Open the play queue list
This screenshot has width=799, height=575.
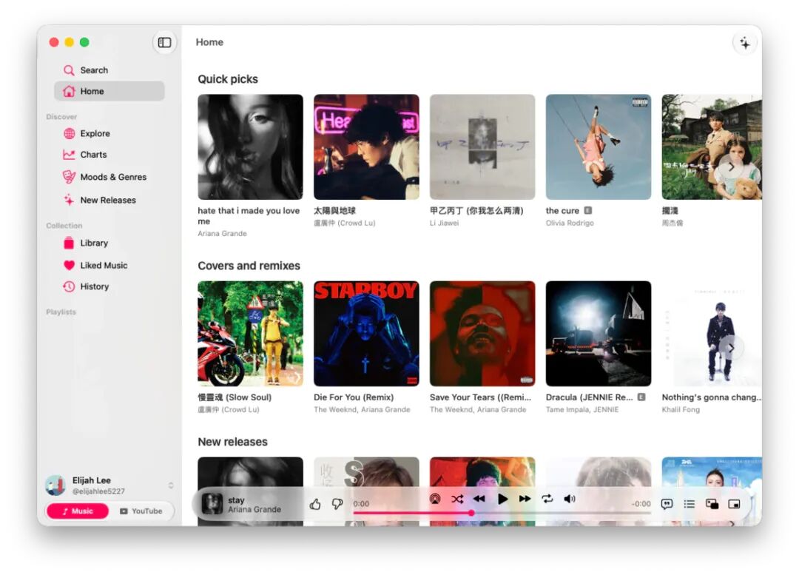coord(690,504)
